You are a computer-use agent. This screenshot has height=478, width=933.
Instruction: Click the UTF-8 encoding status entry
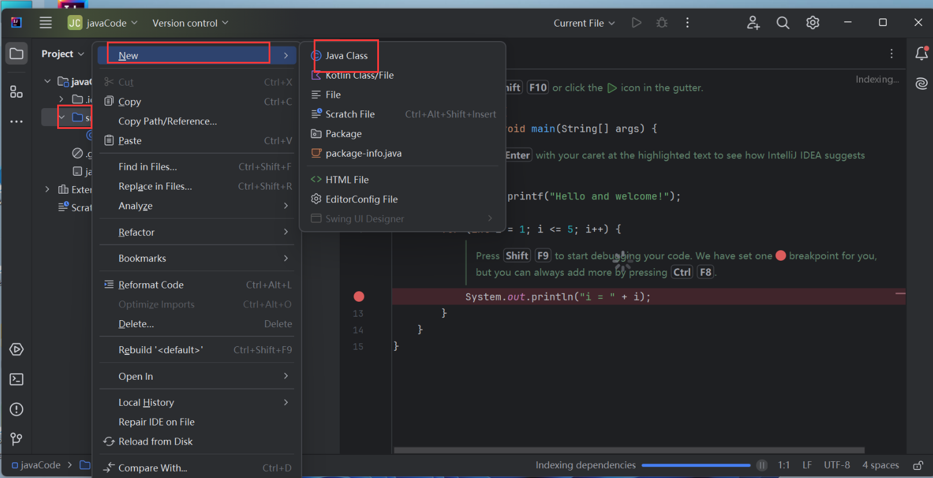(x=837, y=465)
